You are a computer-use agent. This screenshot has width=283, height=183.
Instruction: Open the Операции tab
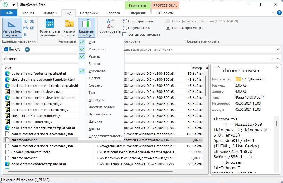pos(138,13)
